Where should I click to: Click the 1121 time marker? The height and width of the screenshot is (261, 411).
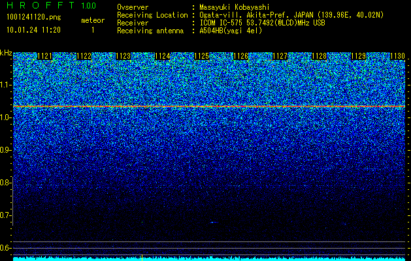click(x=44, y=56)
